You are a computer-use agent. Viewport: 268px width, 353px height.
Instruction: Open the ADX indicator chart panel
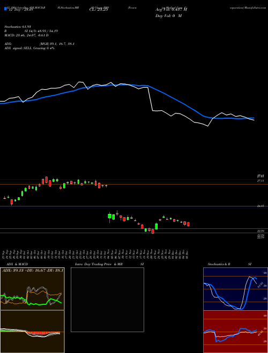(x=32, y=289)
